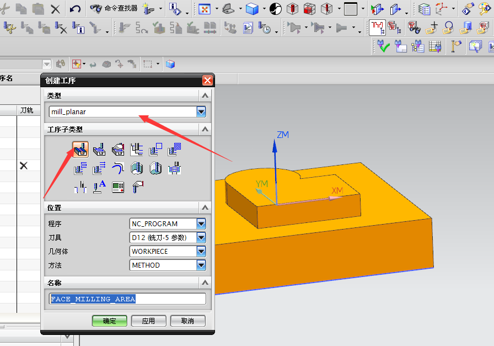
Task: Open the 方法 METHOD dropdown
Action: 201,265
